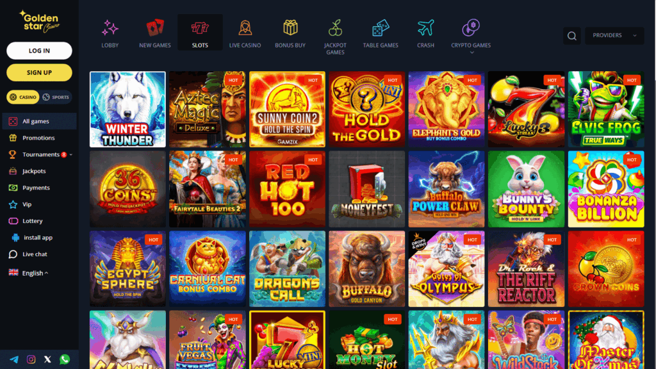Viewport: 656px width, 369px height.
Task: Click the Log In button
Action: [39, 51]
